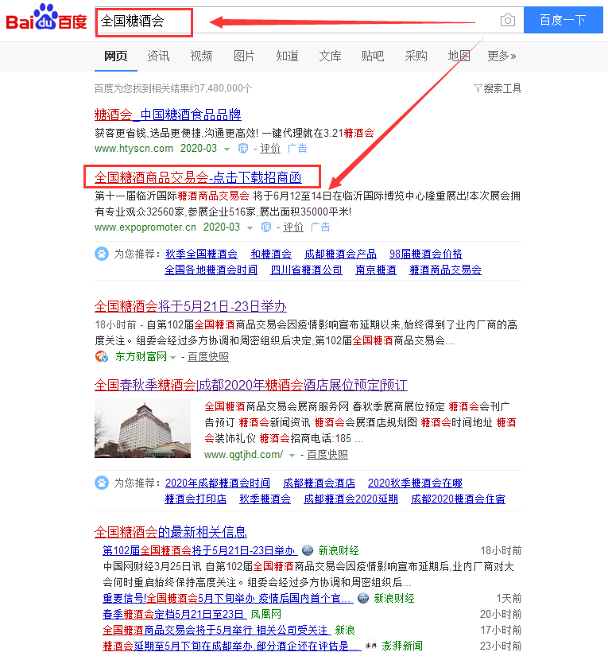Viewport: 608px width, 660px height.
Task: Open the 全国糖酒商品交易会-点击下载招商函 result
Action: tap(202, 177)
